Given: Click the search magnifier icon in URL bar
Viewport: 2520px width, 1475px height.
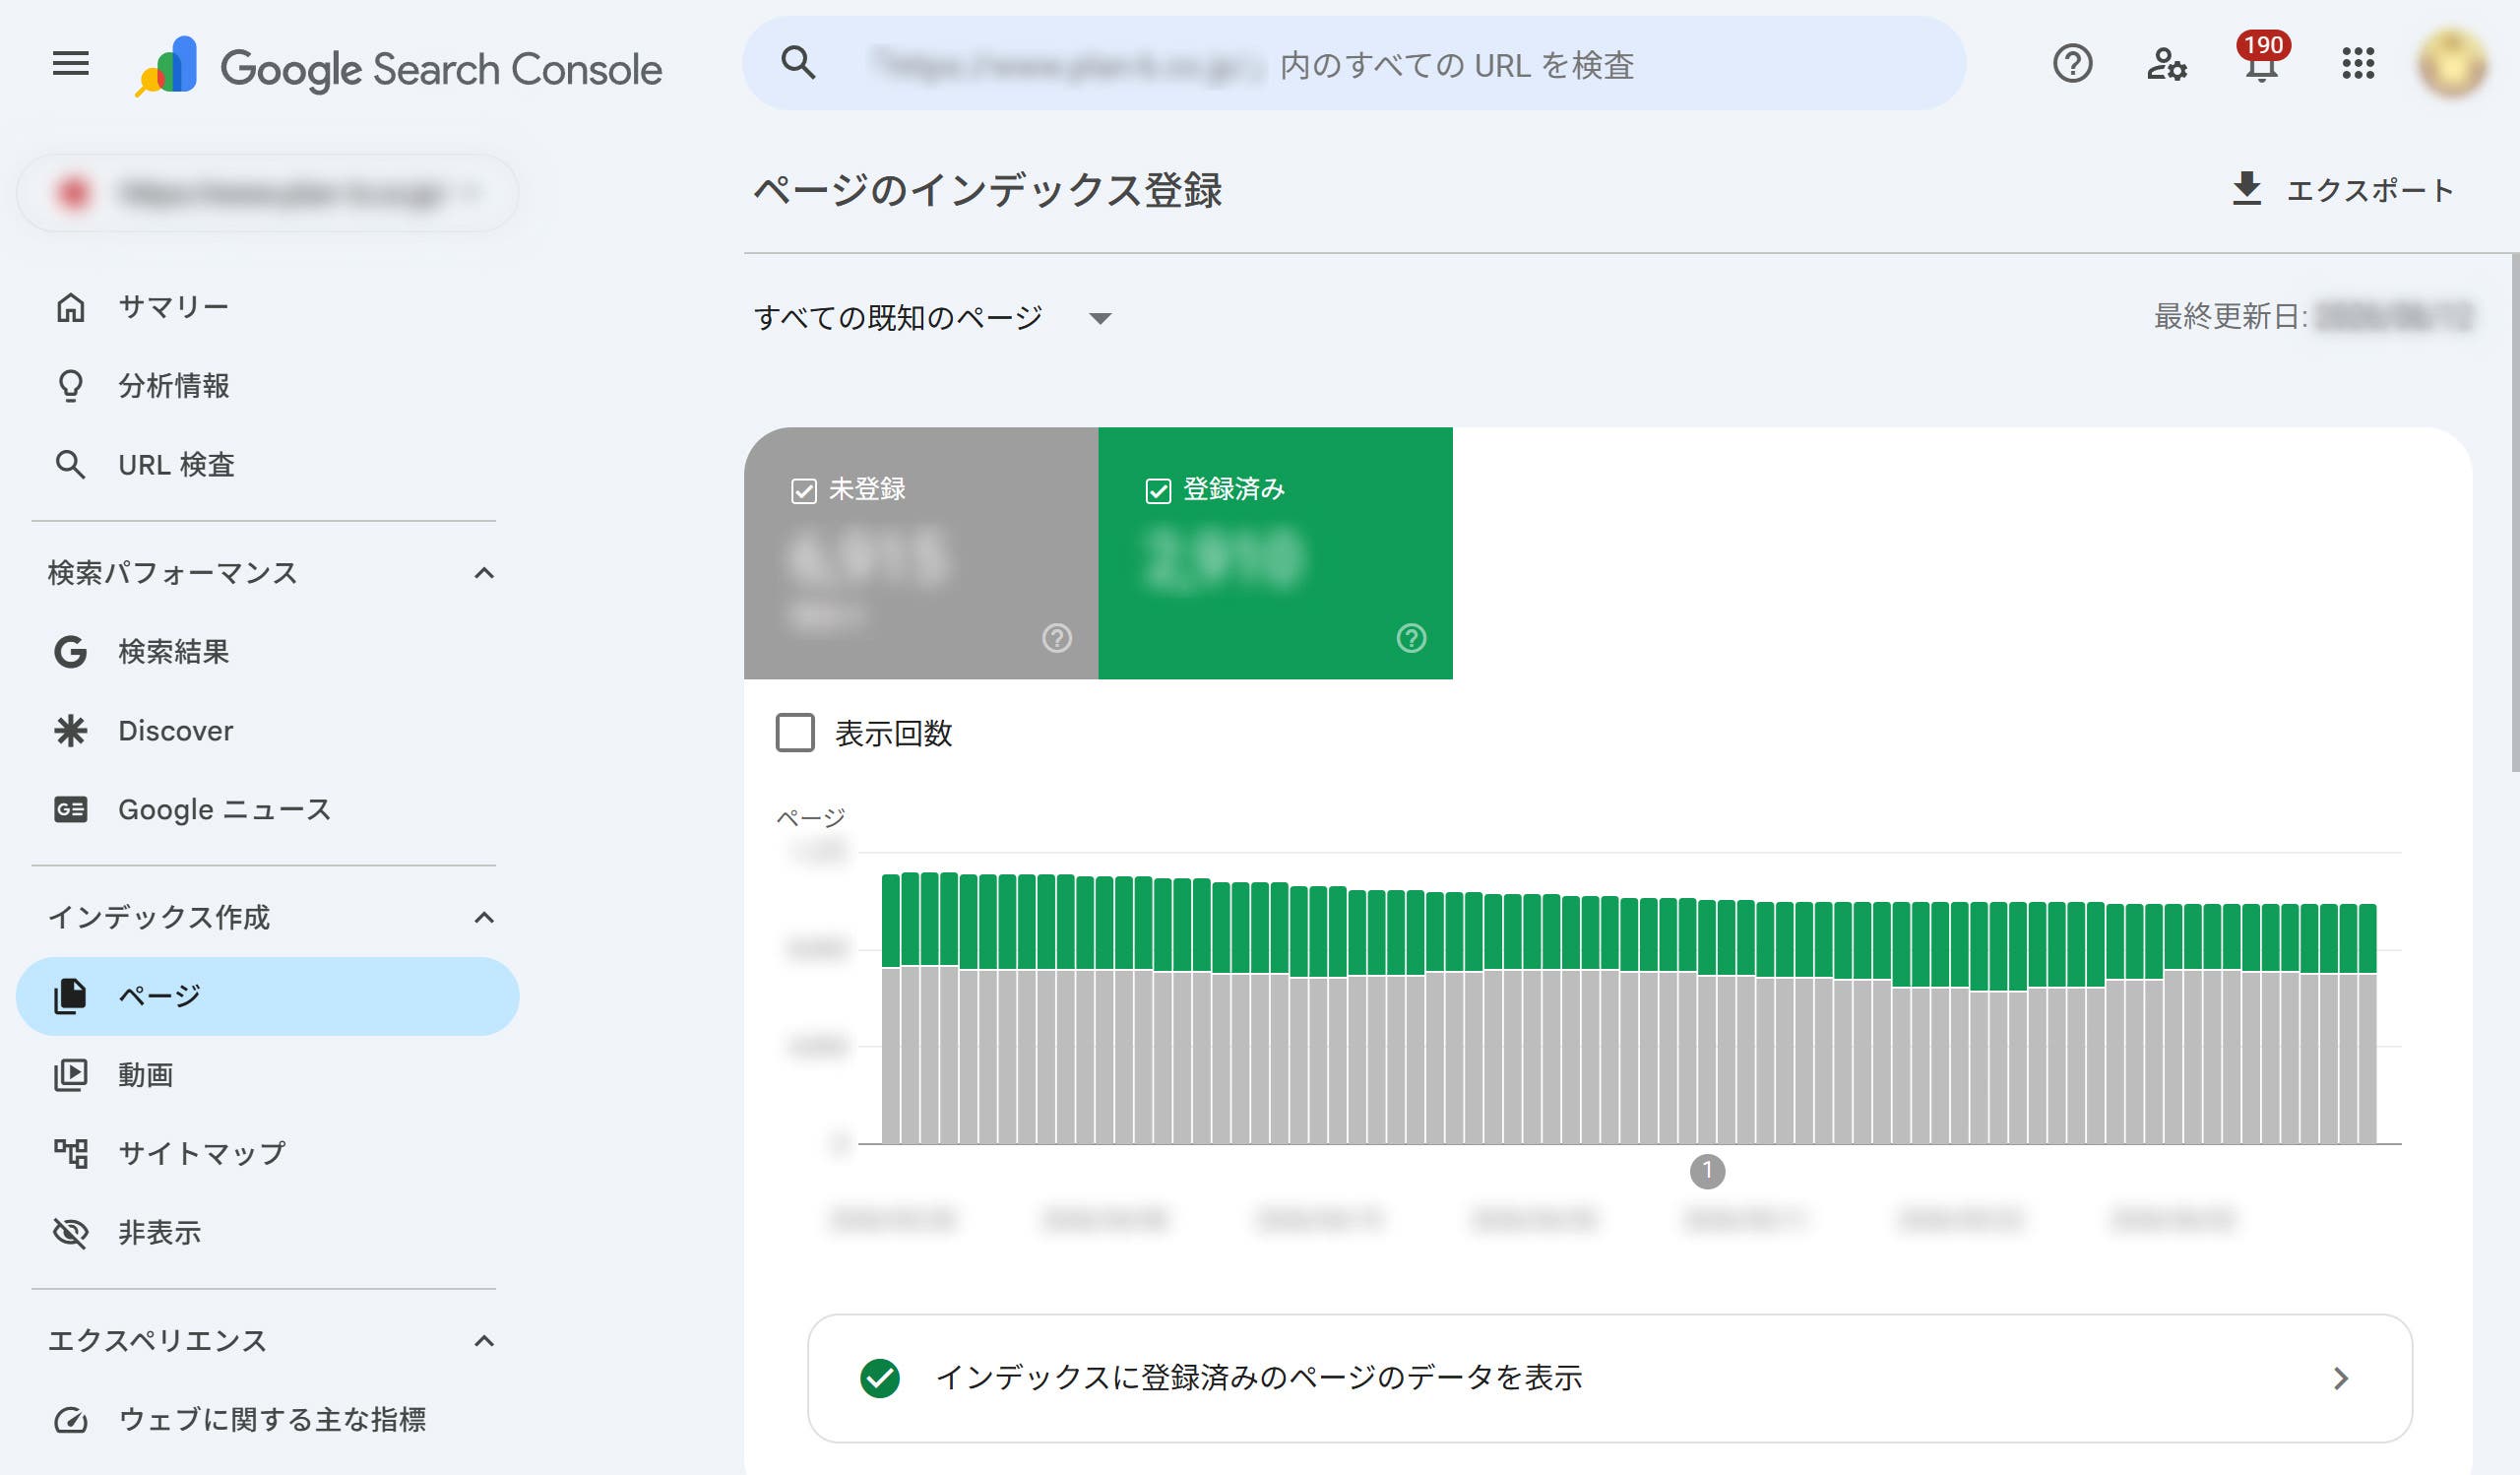Looking at the screenshot, I should 798,63.
